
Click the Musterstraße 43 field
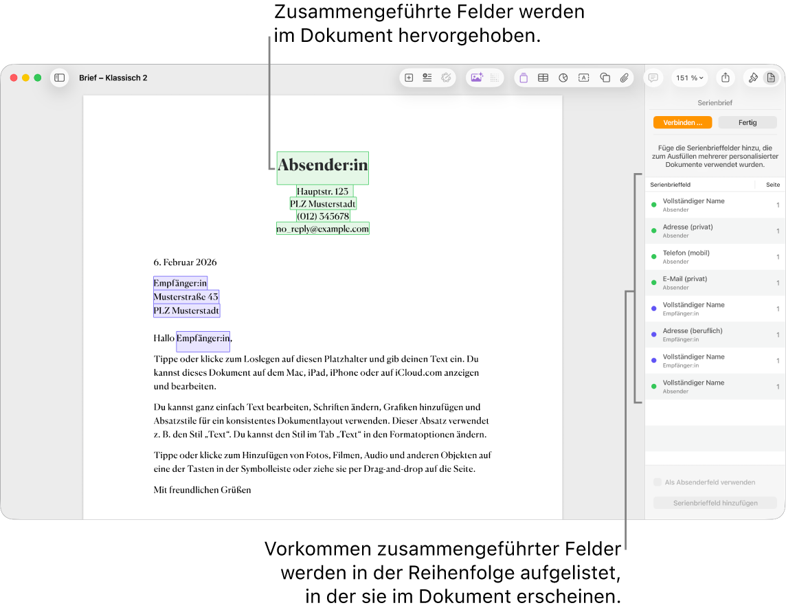pyautogui.click(x=186, y=297)
